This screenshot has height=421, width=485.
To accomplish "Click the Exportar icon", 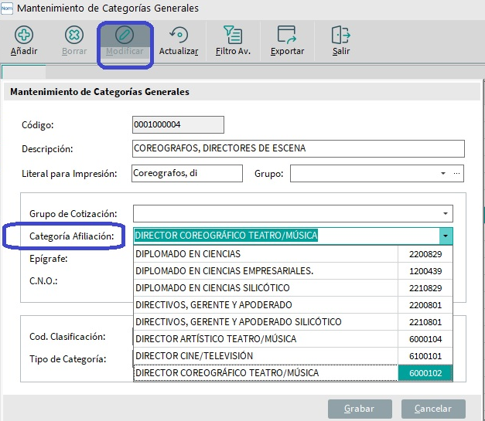I will [x=287, y=35].
